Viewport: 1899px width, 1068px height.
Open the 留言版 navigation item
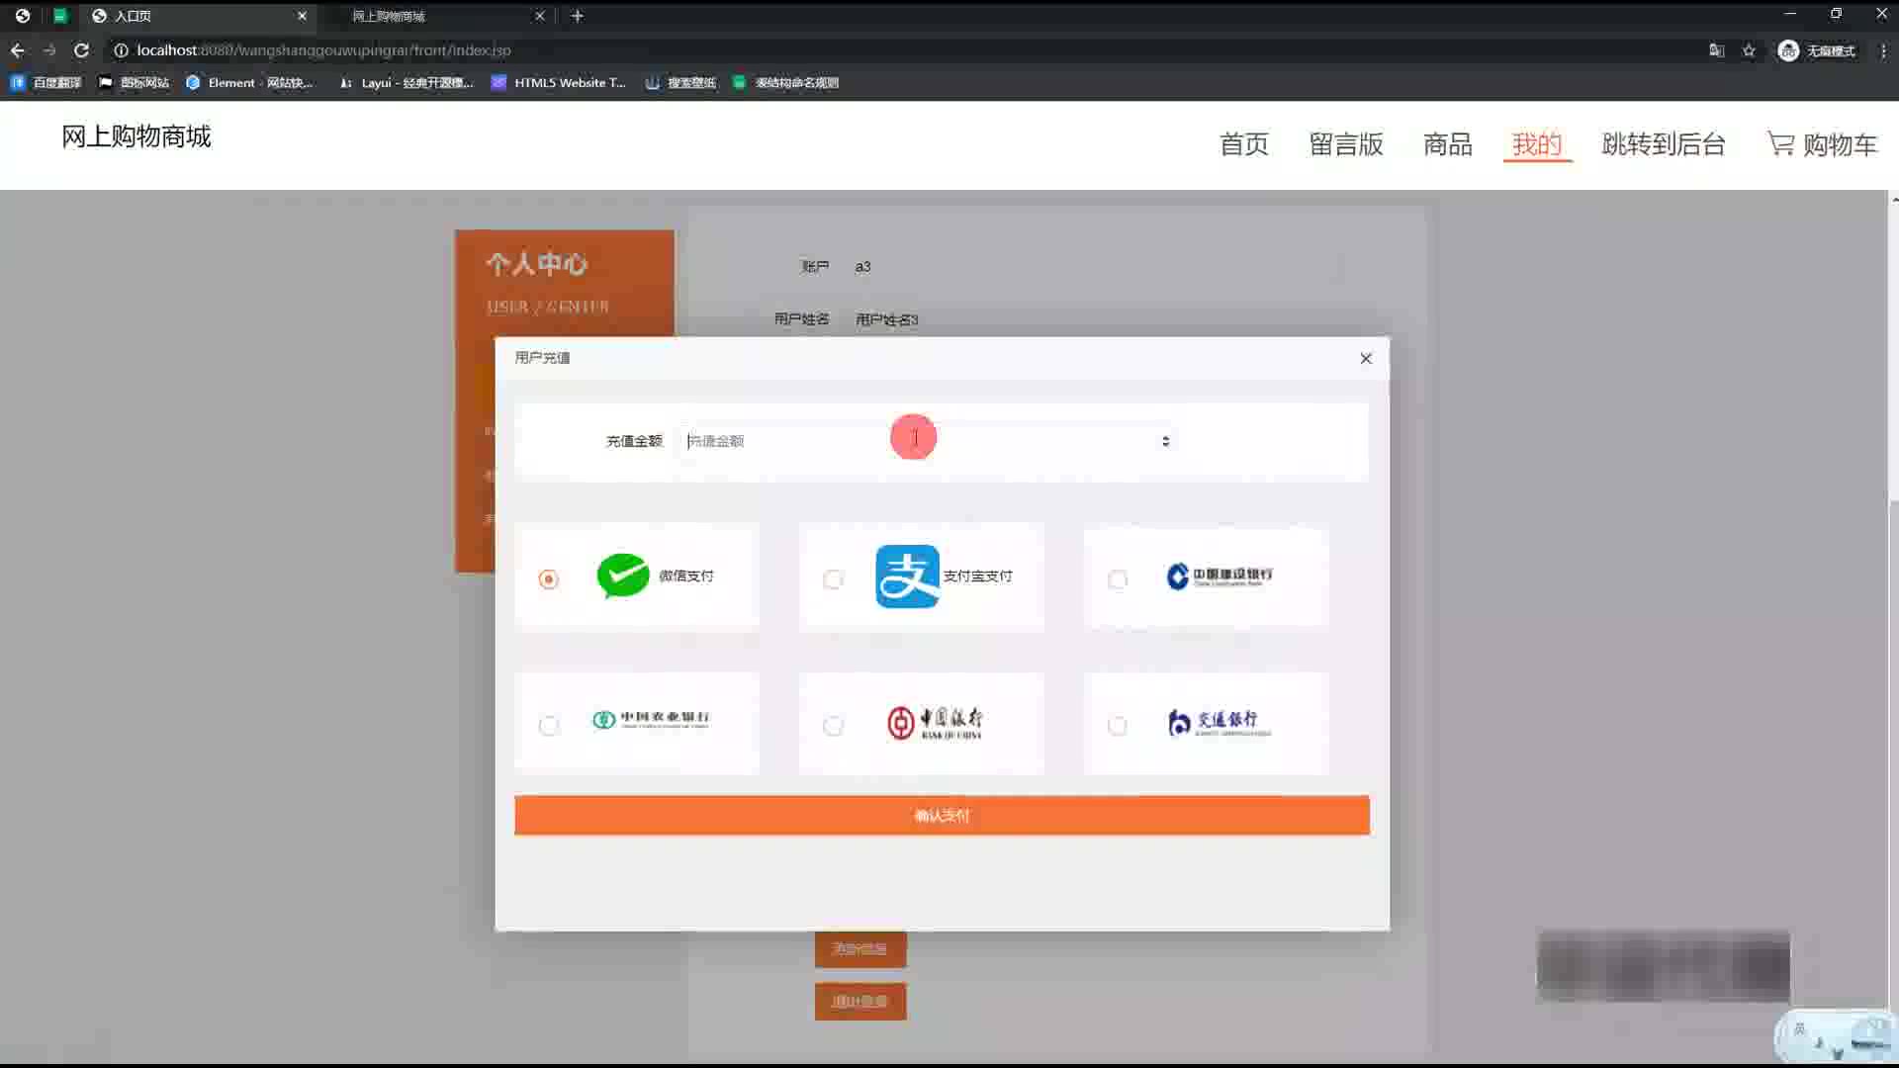click(1346, 144)
